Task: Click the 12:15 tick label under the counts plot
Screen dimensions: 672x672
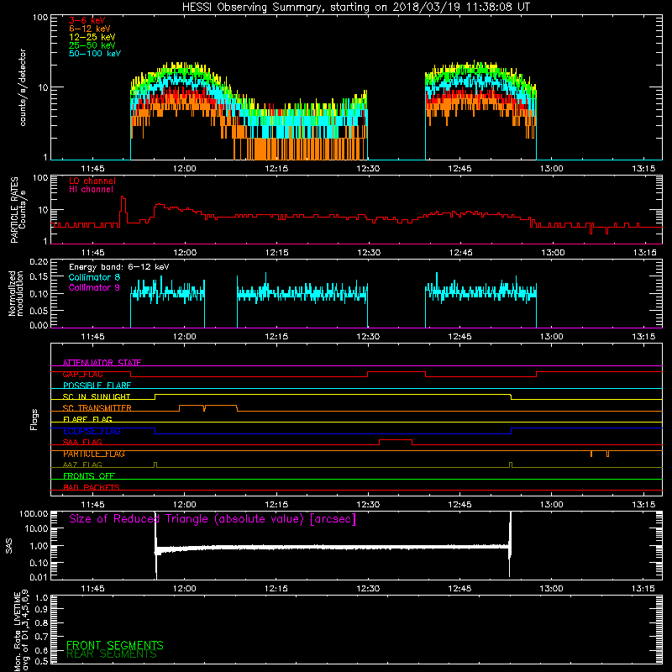Action: pyautogui.click(x=276, y=169)
